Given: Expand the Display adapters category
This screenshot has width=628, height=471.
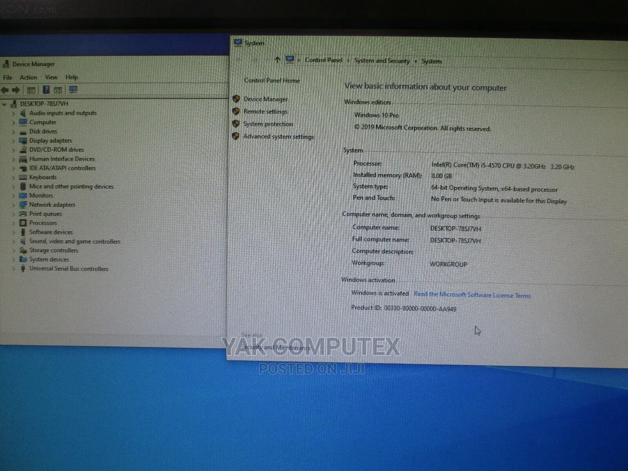Looking at the screenshot, I should coord(13,141).
